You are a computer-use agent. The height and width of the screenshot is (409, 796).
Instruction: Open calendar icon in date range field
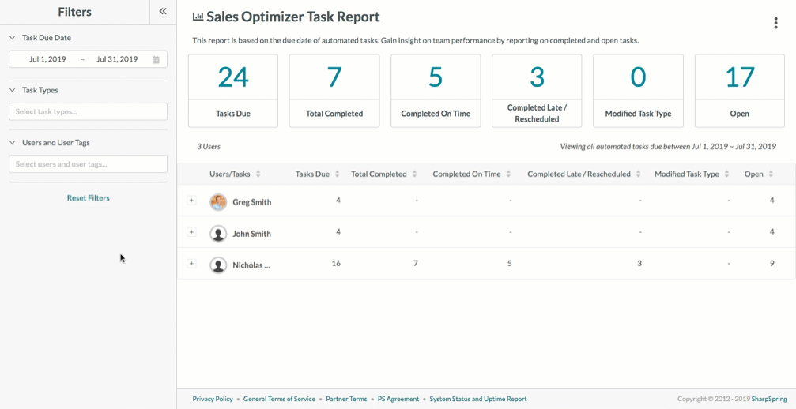tap(156, 59)
